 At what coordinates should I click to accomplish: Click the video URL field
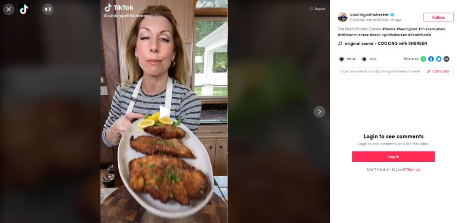point(381,72)
